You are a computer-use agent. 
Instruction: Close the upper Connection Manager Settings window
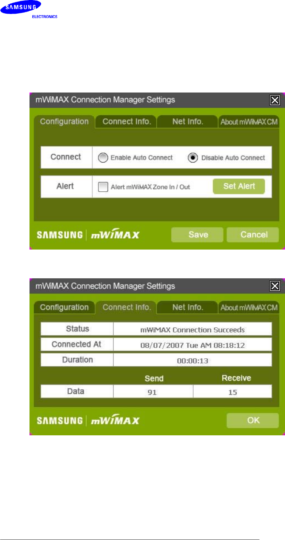click(275, 100)
